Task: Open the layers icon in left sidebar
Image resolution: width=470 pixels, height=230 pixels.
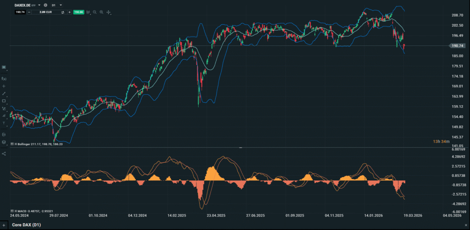Action: click(4, 142)
